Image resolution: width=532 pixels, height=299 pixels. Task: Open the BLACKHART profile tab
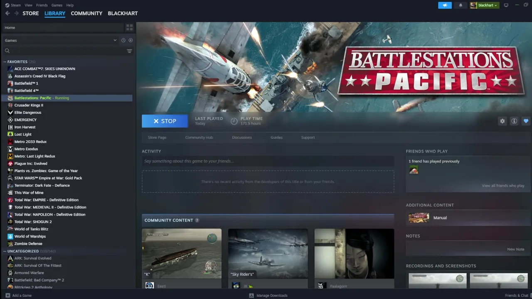123,13
